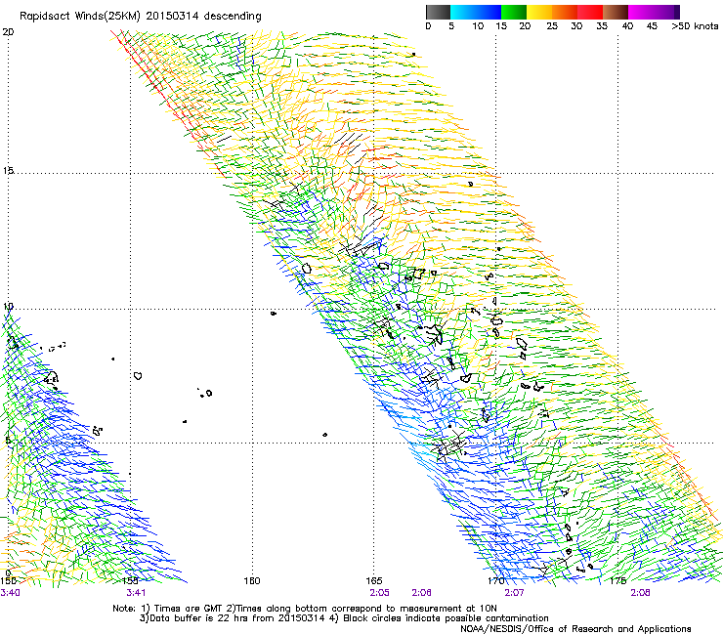Viewport: 723px width, 635px height.
Task: Click the longitude label '165'
Action: pyautogui.click(x=374, y=580)
